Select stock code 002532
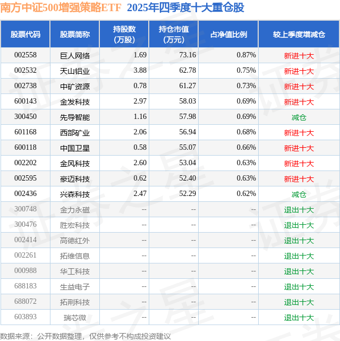This screenshot has height=341, width=340. pyautogui.click(x=25, y=71)
